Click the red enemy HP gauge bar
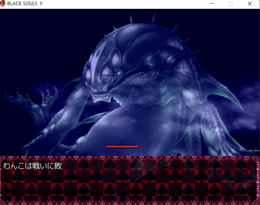 pos(122,146)
